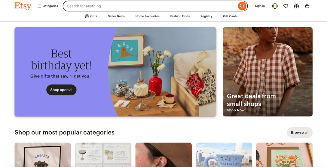The image size is (327, 167).
Task: Open Gift Cards page
Action: click(x=230, y=16)
